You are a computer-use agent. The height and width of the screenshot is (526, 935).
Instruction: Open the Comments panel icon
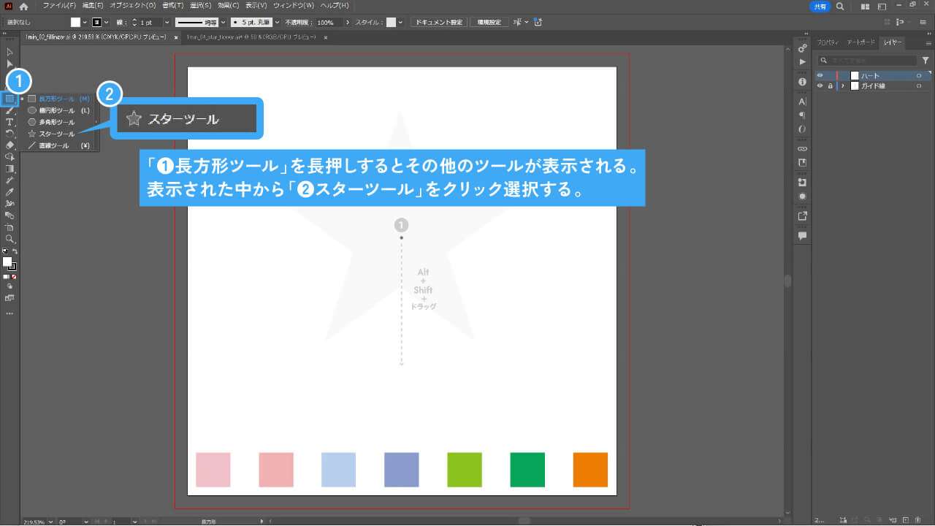pos(802,236)
